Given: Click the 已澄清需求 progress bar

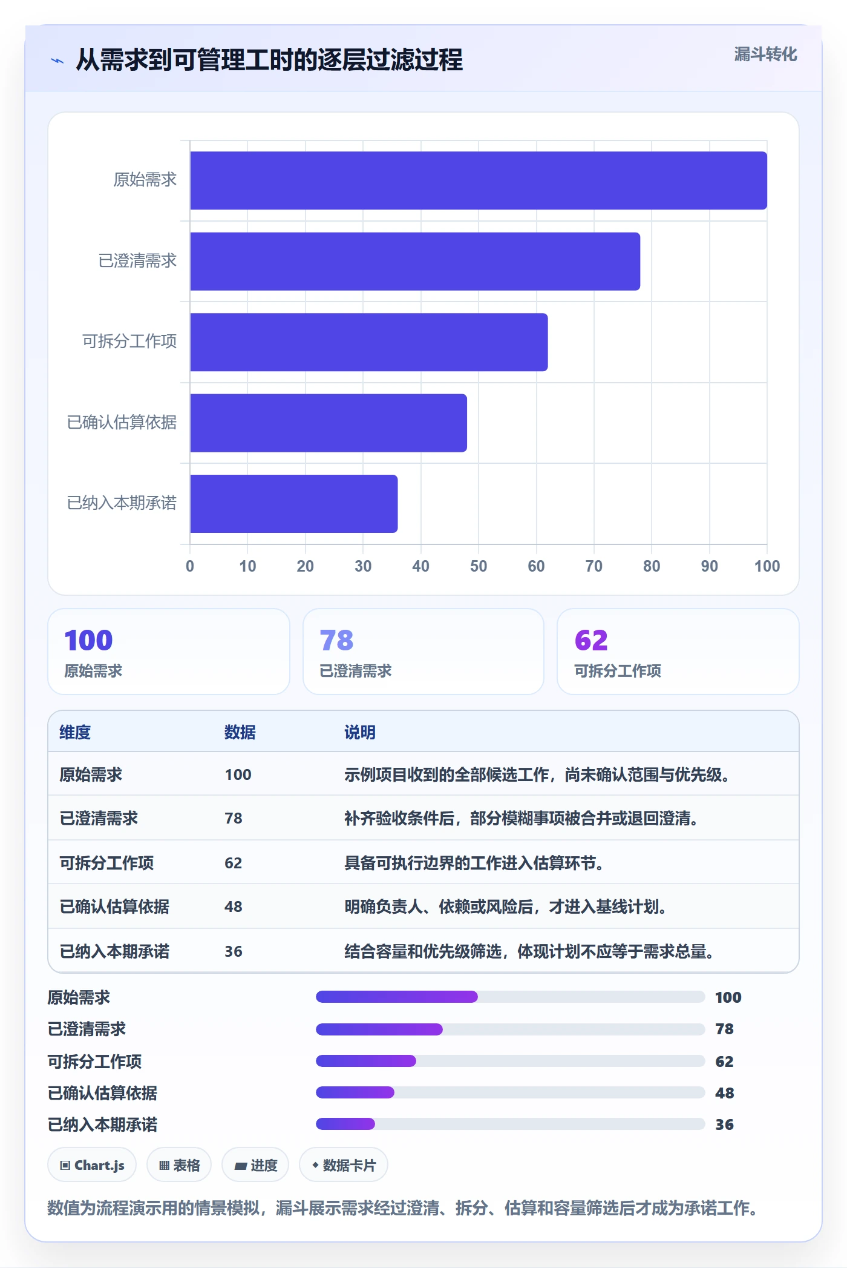Looking at the screenshot, I should click(511, 1029).
